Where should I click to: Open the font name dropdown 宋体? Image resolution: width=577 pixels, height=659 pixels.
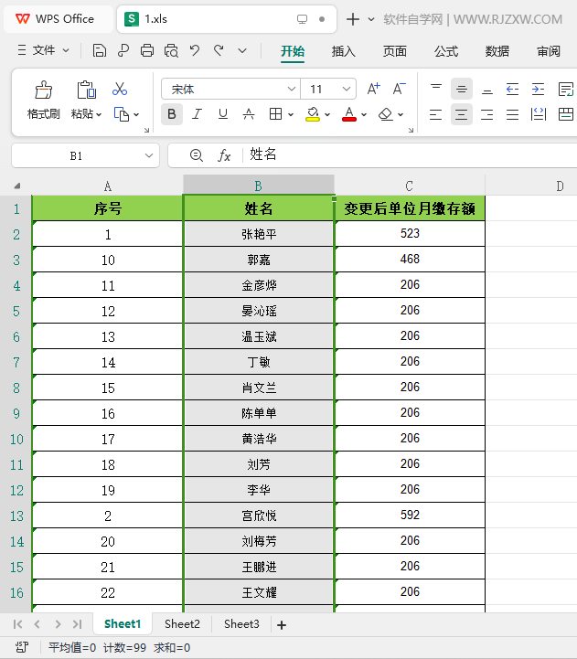[291, 89]
